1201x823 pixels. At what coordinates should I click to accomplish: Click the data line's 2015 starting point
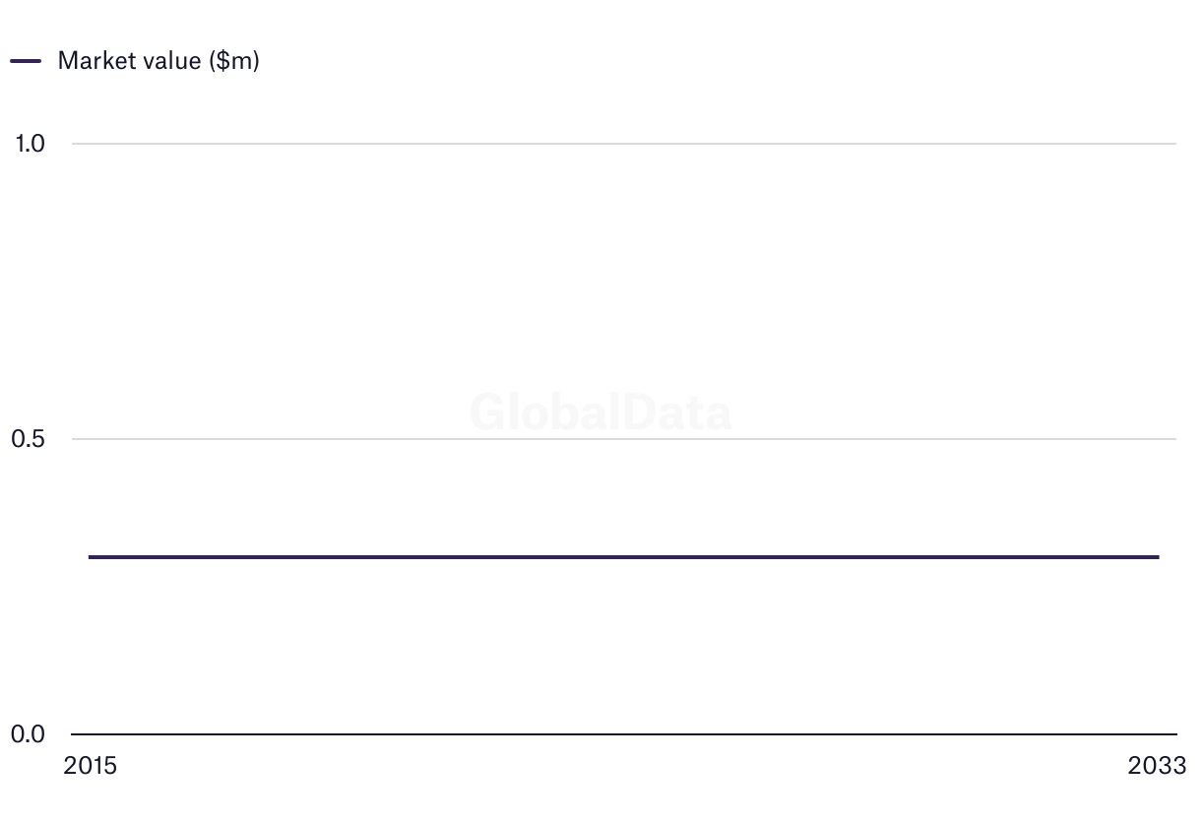[x=91, y=557]
